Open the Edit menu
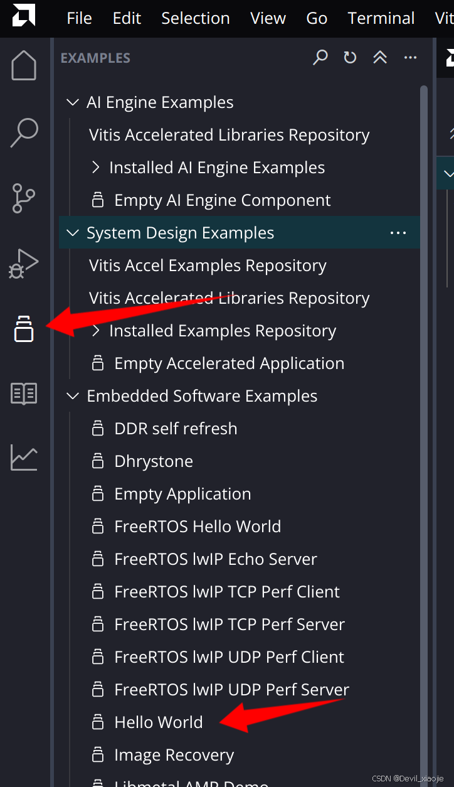The width and height of the screenshot is (454, 787). tap(127, 18)
